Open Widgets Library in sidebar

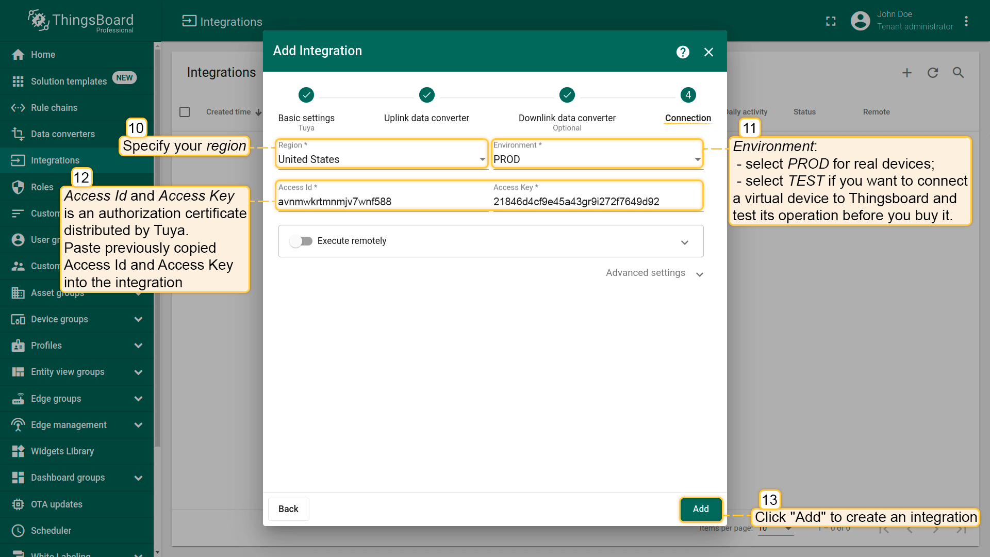tap(62, 451)
